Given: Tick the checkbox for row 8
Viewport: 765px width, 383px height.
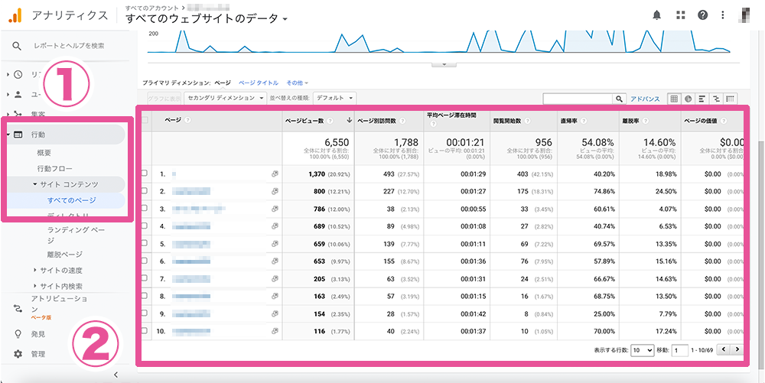Looking at the screenshot, I should coord(144,297).
